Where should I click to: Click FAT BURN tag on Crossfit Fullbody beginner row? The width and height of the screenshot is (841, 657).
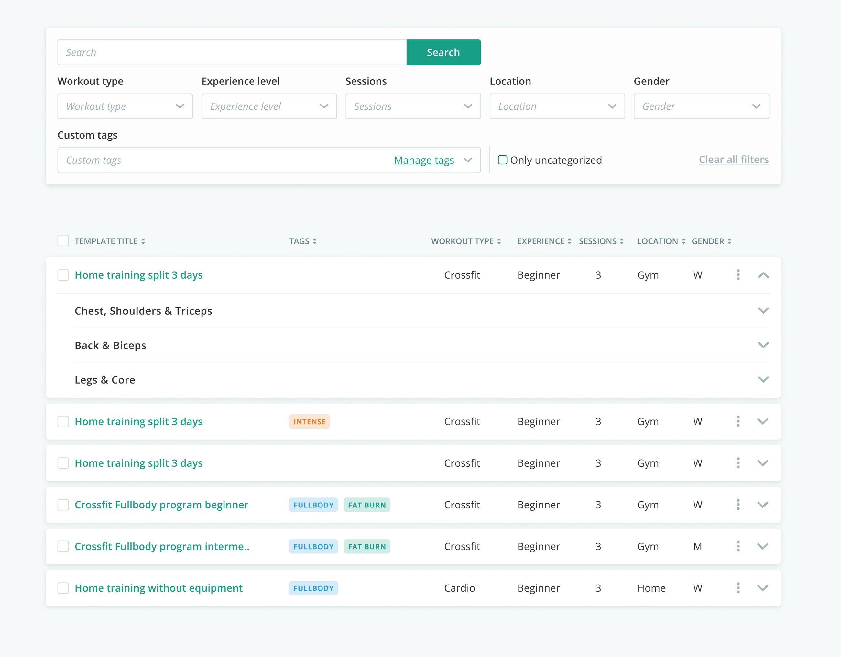click(367, 505)
